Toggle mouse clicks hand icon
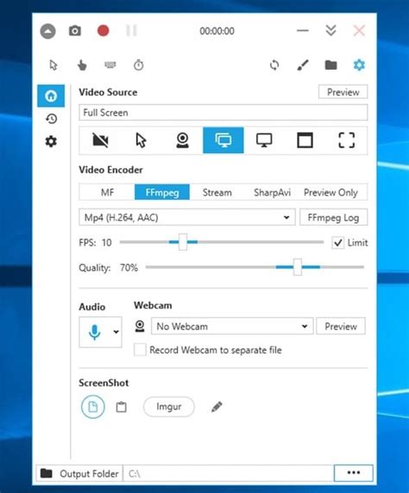This screenshot has width=409, height=493. click(82, 66)
